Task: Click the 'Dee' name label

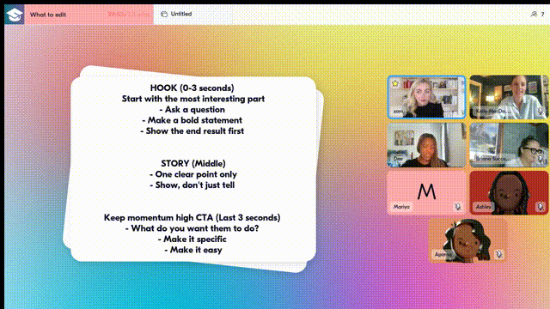Action: point(398,159)
